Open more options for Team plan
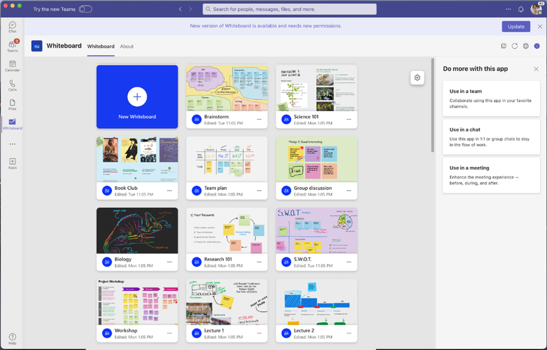The height and width of the screenshot is (350, 547). click(259, 191)
